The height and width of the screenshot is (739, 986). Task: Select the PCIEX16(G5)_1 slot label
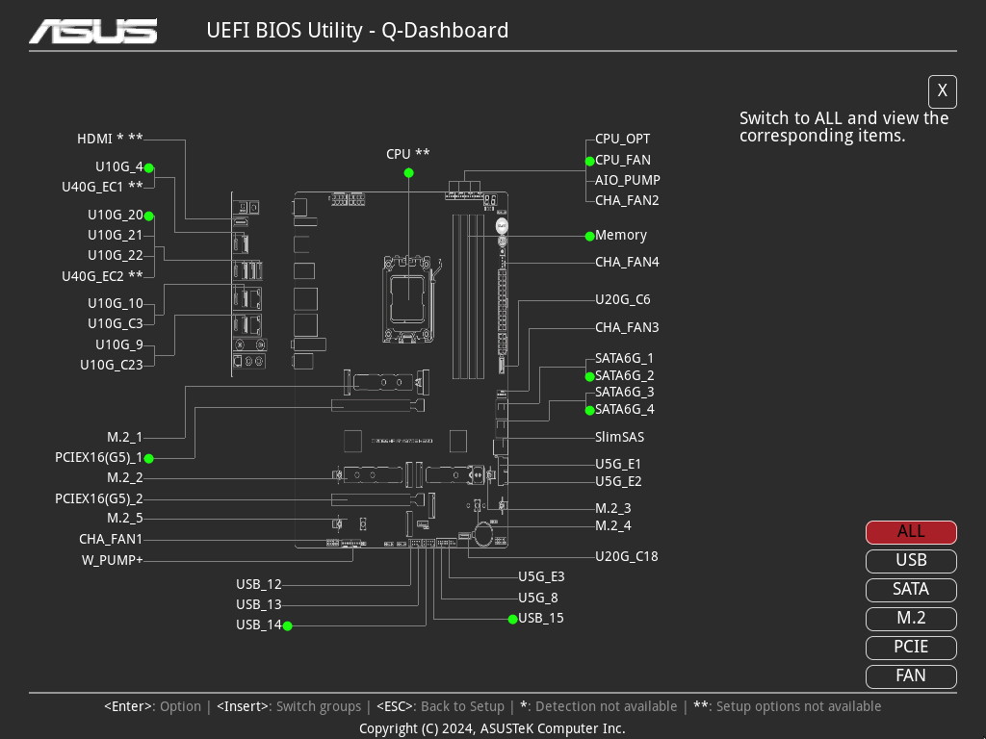point(99,457)
